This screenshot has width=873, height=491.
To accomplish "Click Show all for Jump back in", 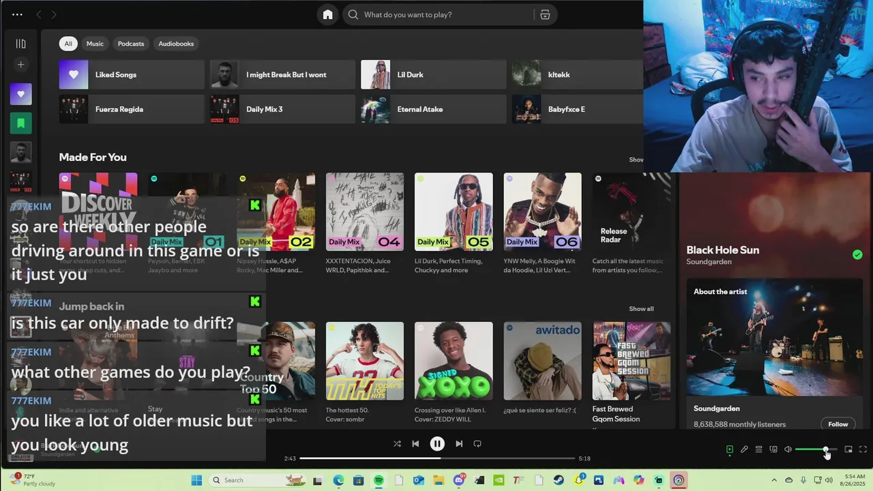I will [x=640, y=309].
